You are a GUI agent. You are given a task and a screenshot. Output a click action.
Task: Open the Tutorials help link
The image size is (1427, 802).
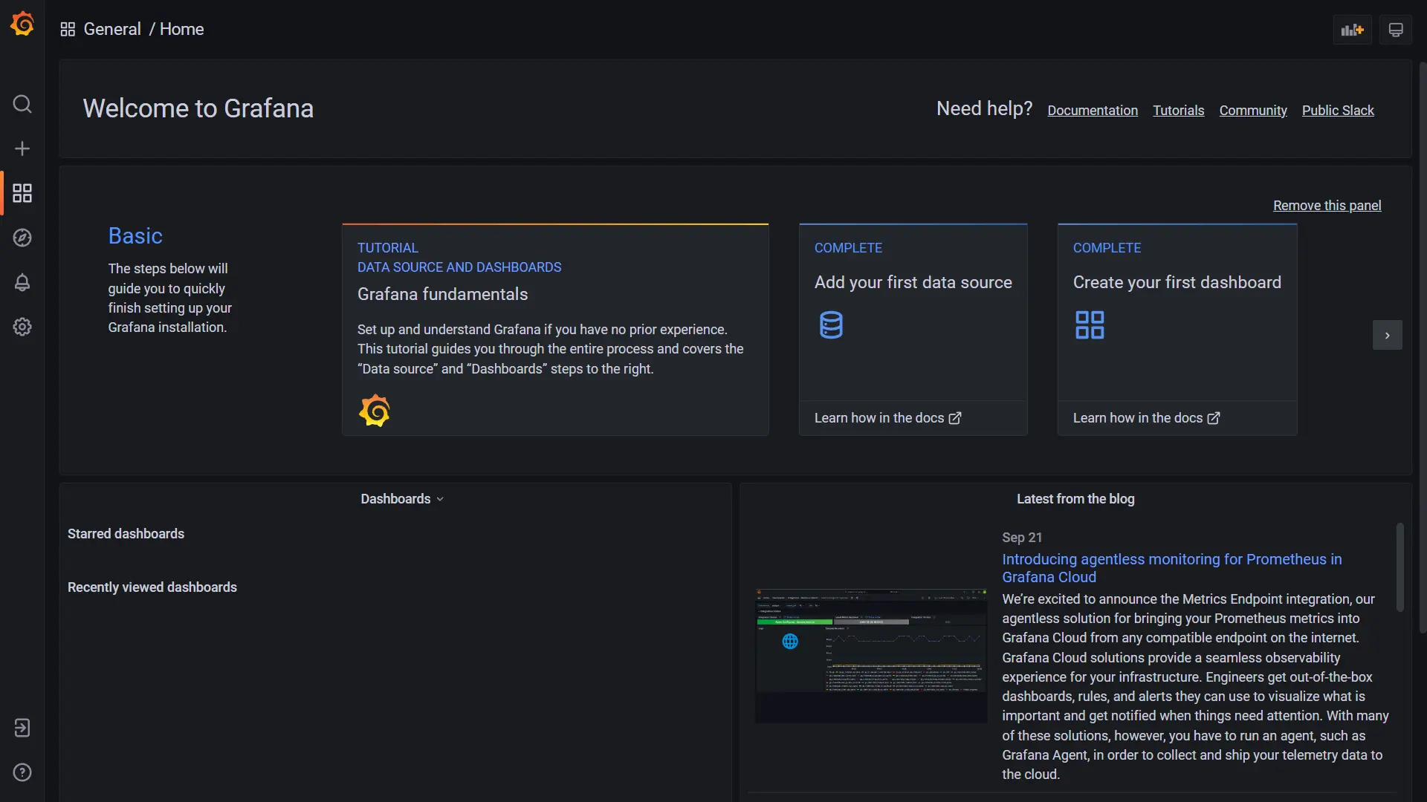(x=1178, y=111)
